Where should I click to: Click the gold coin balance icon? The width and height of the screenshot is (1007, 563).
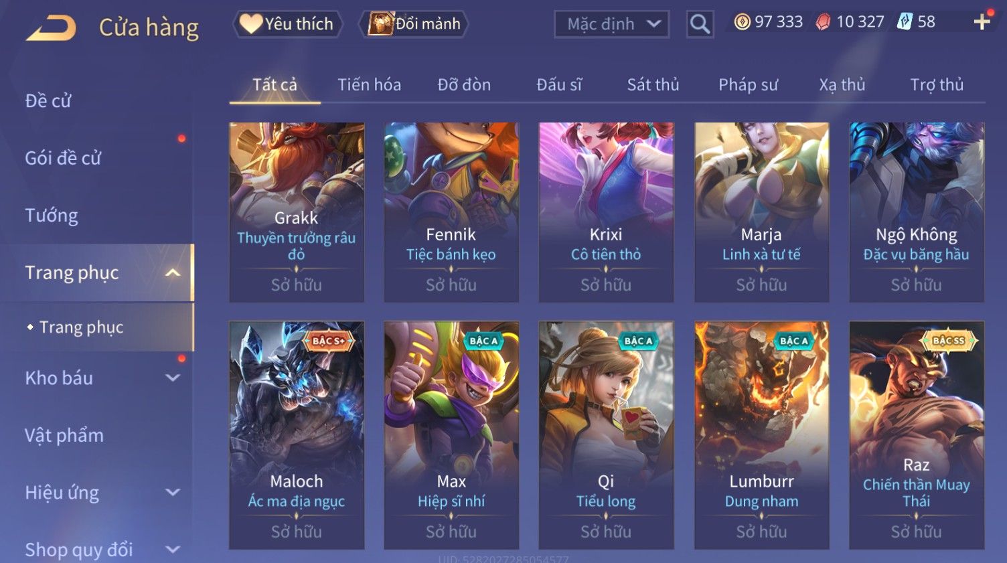(742, 22)
